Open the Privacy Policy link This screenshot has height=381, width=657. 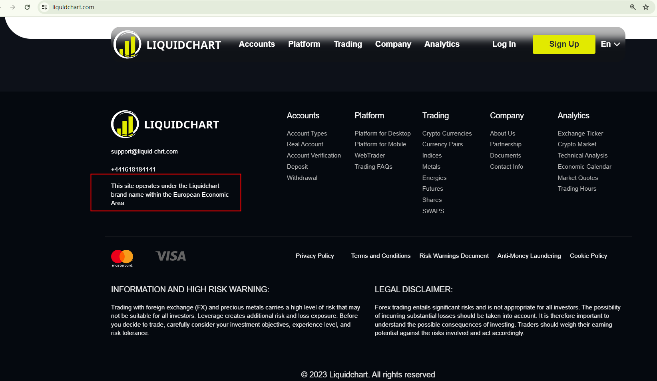(x=315, y=256)
